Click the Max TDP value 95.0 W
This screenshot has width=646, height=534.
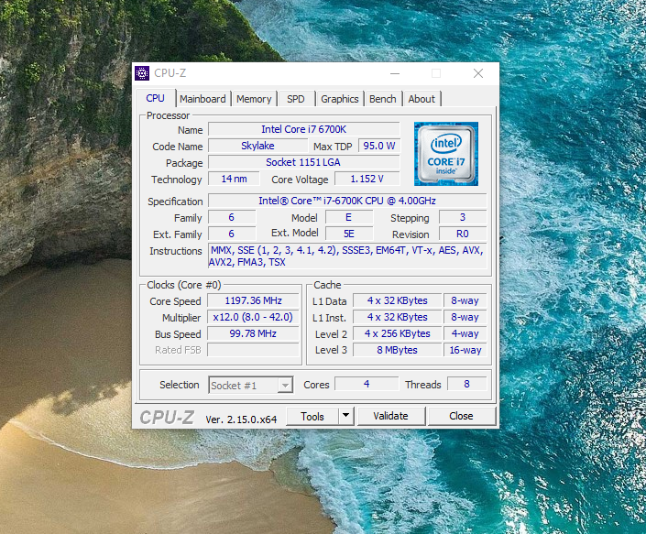click(379, 146)
